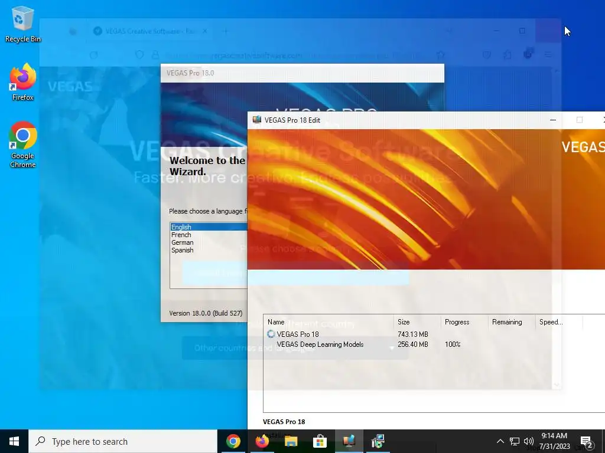Select the Google Chrome desktop shortcut
This screenshot has width=605, height=453.
(22, 145)
